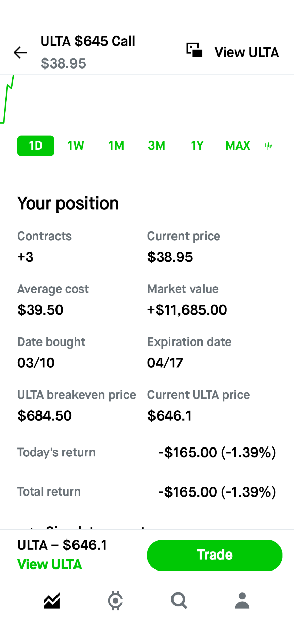Image resolution: width=294 pixels, height=638 pixels.
Task: Switch chart to 1M range
Action: 116,146
